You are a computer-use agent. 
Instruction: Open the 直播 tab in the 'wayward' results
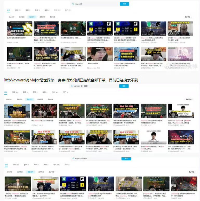pyautogui.click(x=47, y=10)
